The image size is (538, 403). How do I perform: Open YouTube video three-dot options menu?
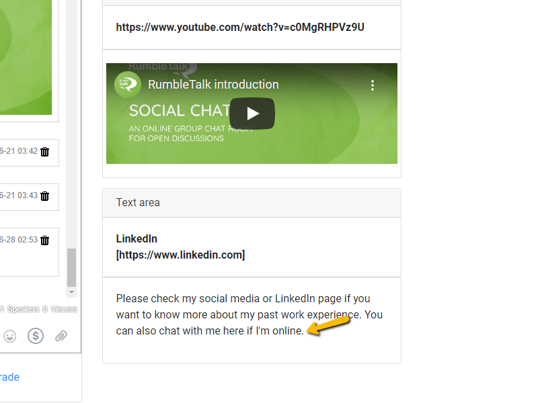tap(373, 85)
